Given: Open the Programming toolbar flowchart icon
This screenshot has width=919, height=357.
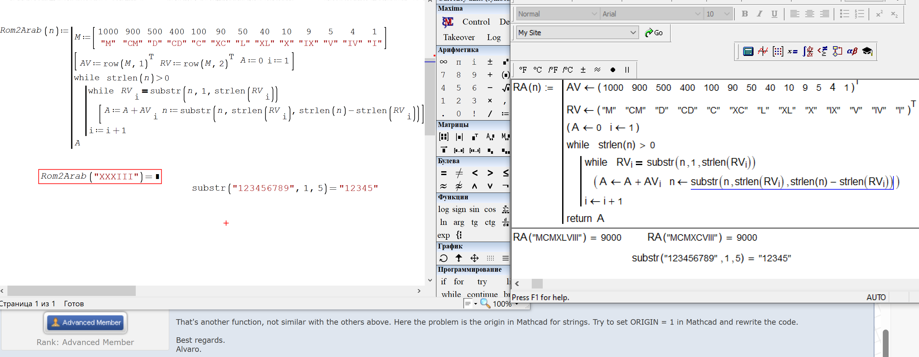Looking at the screenshot, I should click(837, 51).
